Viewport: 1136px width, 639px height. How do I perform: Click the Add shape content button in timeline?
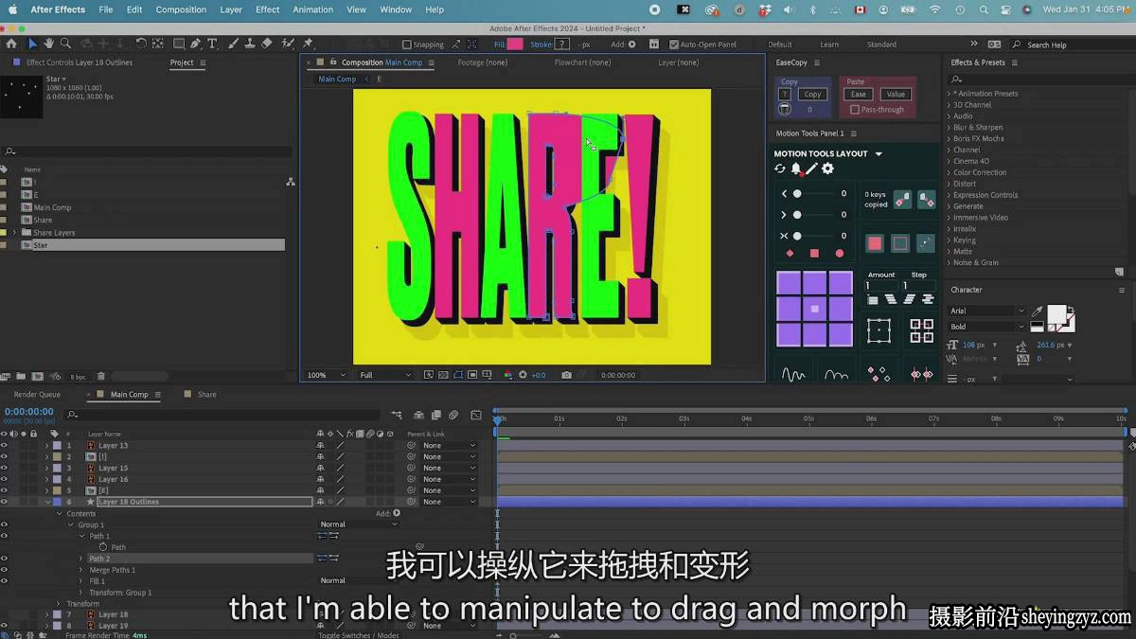point(397,513)
